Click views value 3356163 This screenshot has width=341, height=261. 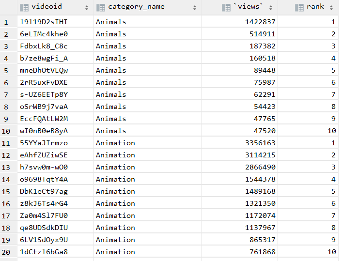pos(260,143)
